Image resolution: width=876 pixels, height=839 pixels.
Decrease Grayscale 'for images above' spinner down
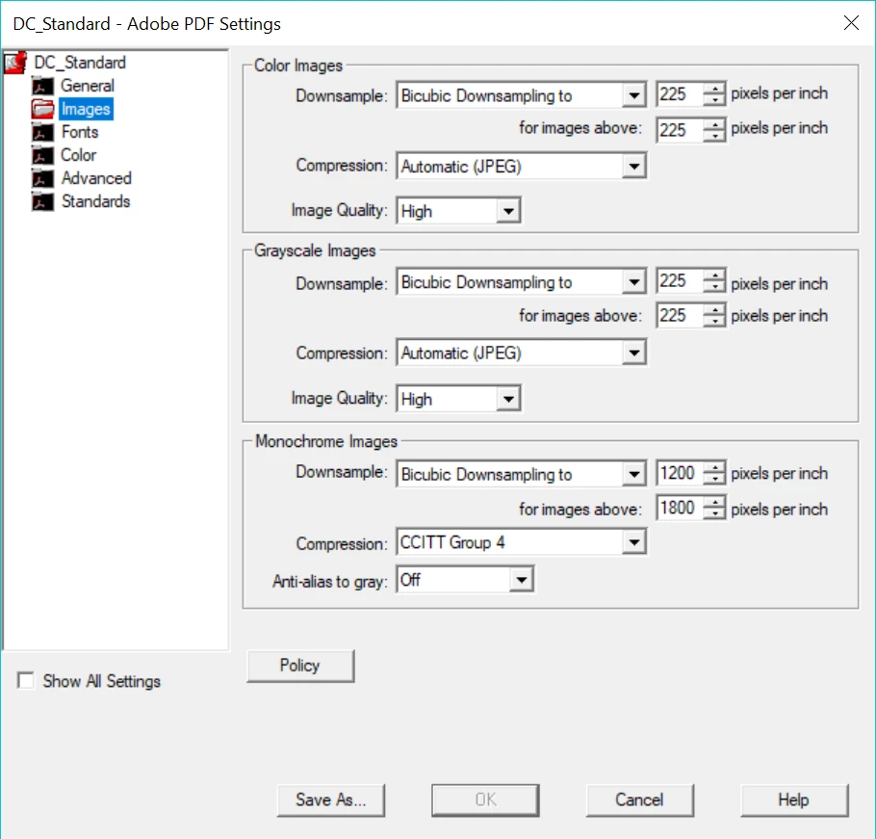tap(714, 322)
